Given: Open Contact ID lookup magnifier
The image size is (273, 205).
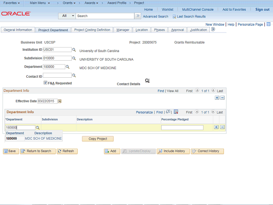Looking at the screenshot, I should tap(74, 75).
